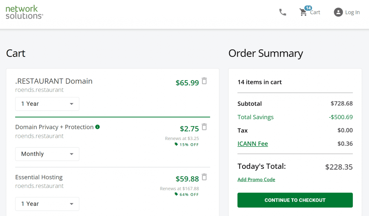Image resolution: width=369 pixels, height=216 pixels.
Task: Click the Log In user avatar icon
Action: click(338, 12)
